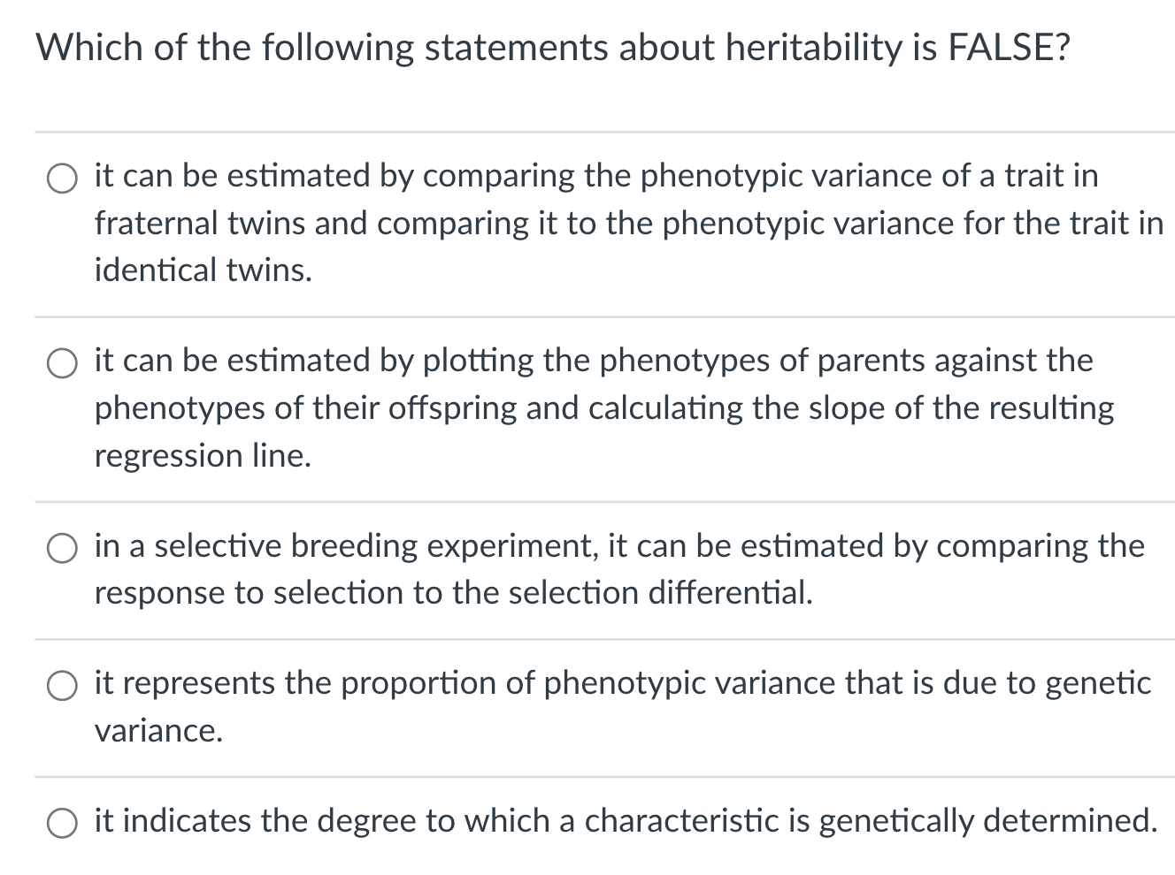Click the text of the second answer
This screenshot has height=875, width=1175.
coord(593,407)
